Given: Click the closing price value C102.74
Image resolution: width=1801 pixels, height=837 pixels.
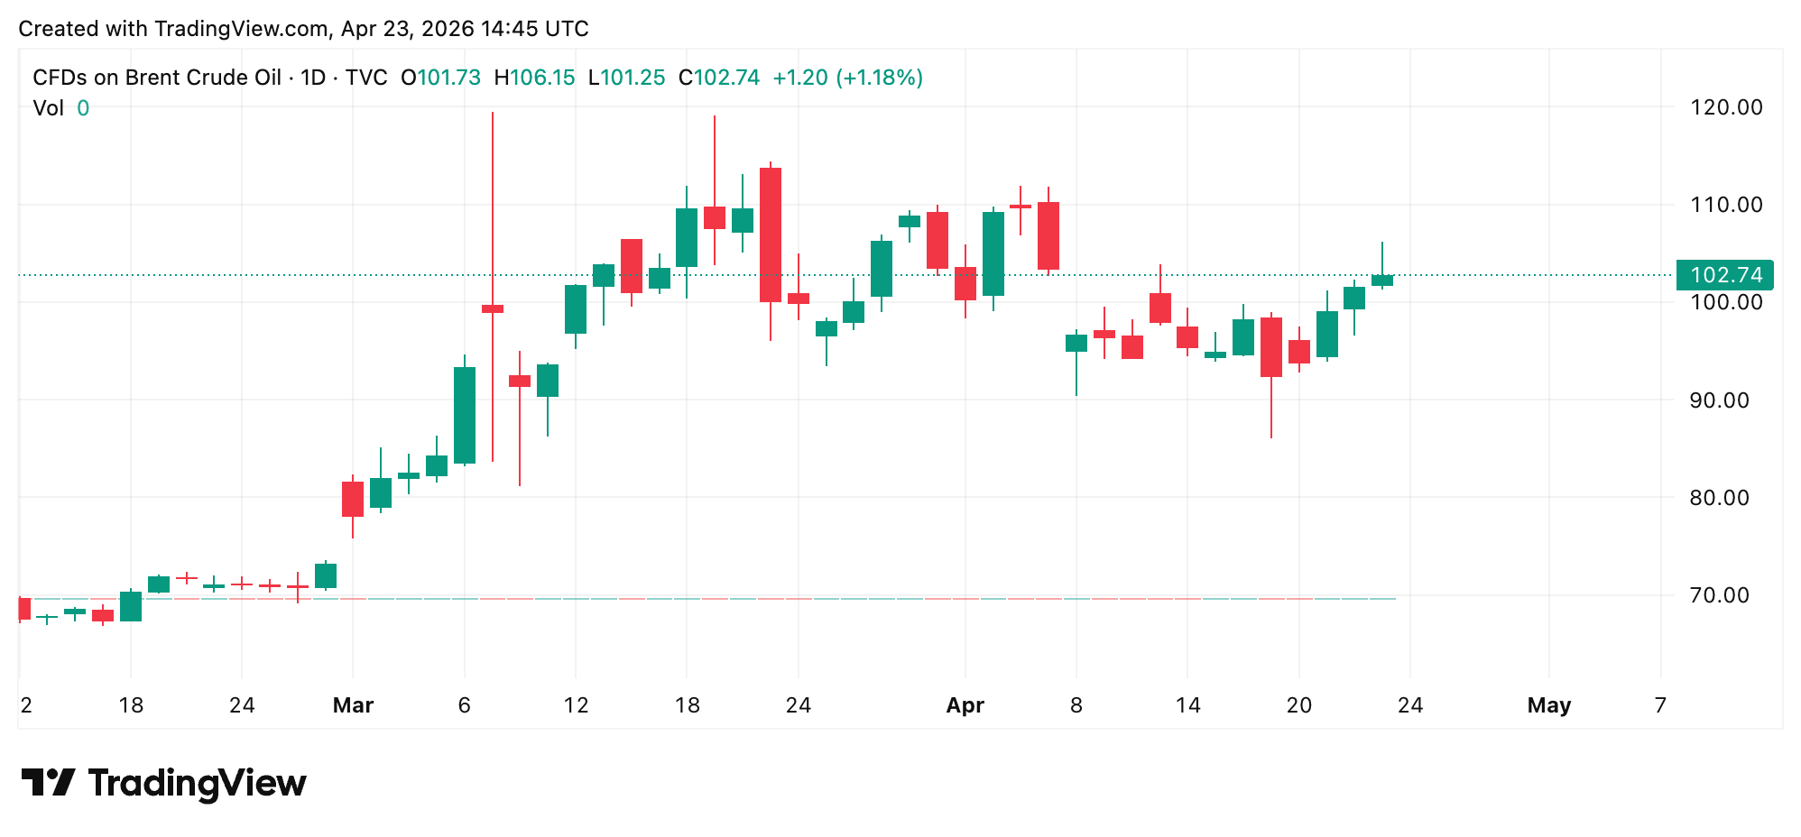Looking at the screenshot, I should click(x=719, y=78).
